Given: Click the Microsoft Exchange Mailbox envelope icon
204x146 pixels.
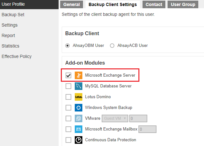Looking at the screenshot, I should click(79, 129).
